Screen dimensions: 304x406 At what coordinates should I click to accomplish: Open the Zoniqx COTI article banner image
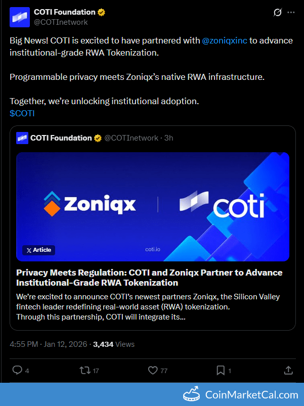pyautogui.click(x=153, y=207)
